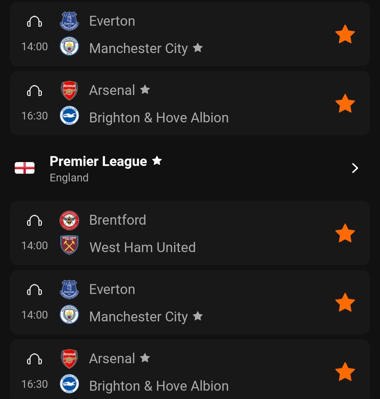The height and width of the screenshot is (399, 380).
Task: Tap headphones icon on Brentford match
Action: click(x=34, y=221)
